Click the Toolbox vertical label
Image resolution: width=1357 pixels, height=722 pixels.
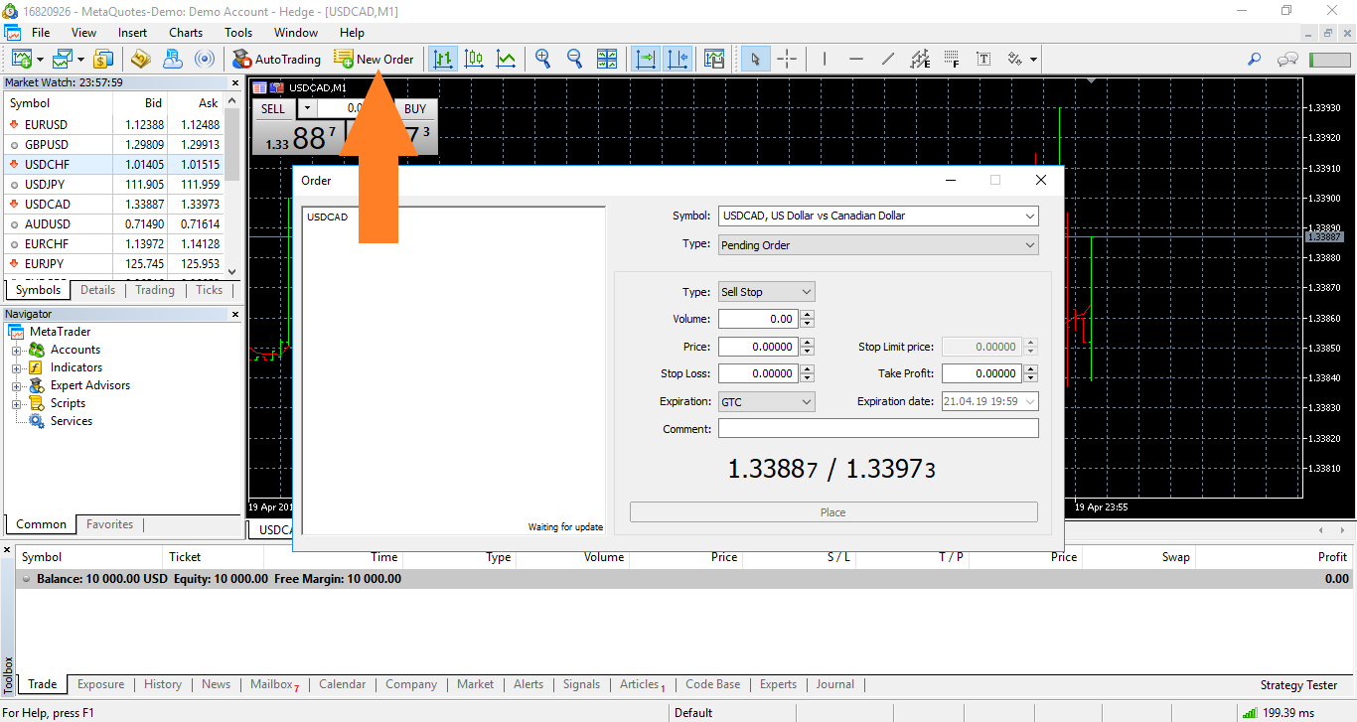8,674
